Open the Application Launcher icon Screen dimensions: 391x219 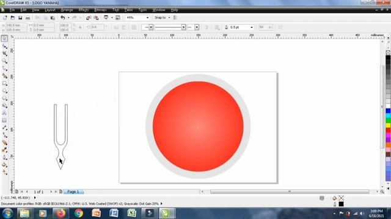pyautogui.click(x=106, y=18)
